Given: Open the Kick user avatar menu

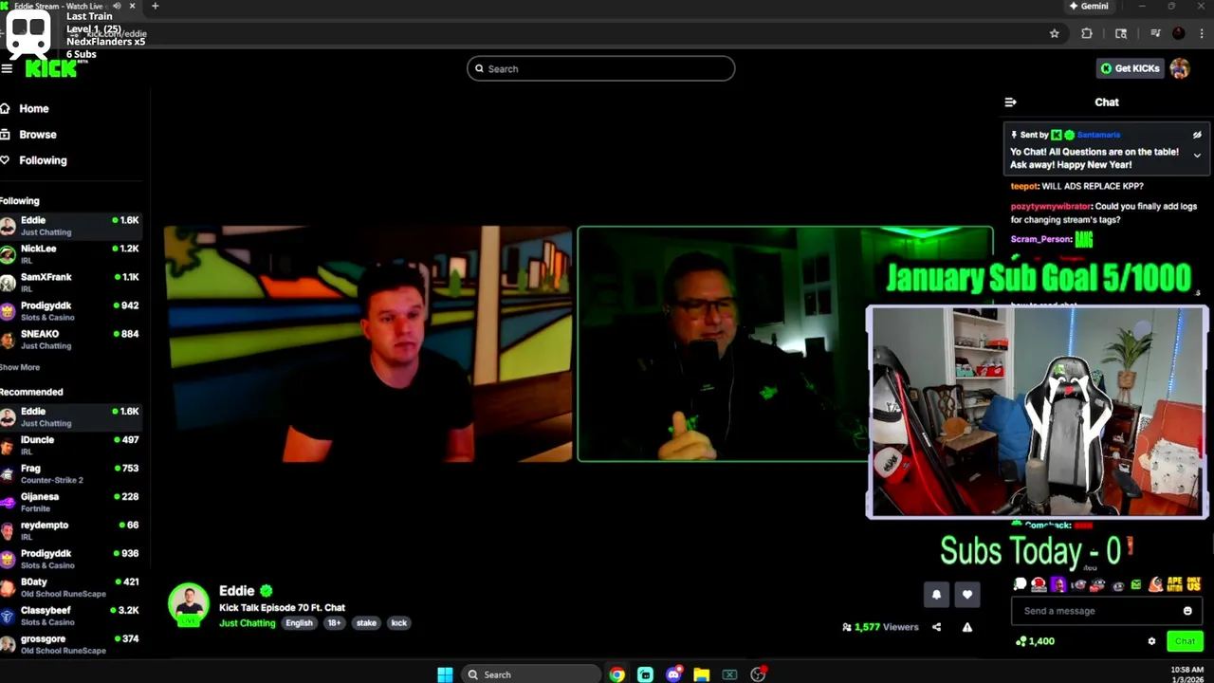Looking at the screenshot, I should click(x=1180, y=68).
